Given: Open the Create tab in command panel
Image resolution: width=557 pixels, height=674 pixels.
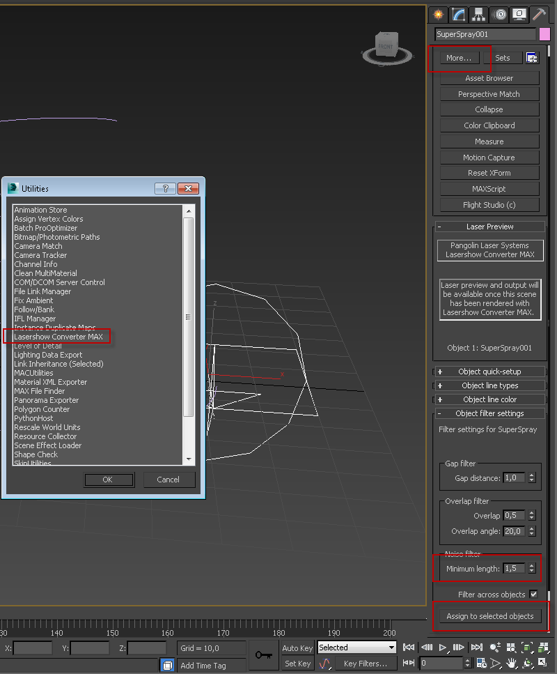Looking at the screenshot, I should pyautogui.click(x=438, y=14).
